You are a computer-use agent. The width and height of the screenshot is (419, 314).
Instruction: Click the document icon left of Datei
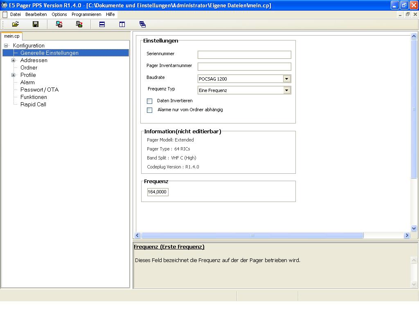(5, 14)
